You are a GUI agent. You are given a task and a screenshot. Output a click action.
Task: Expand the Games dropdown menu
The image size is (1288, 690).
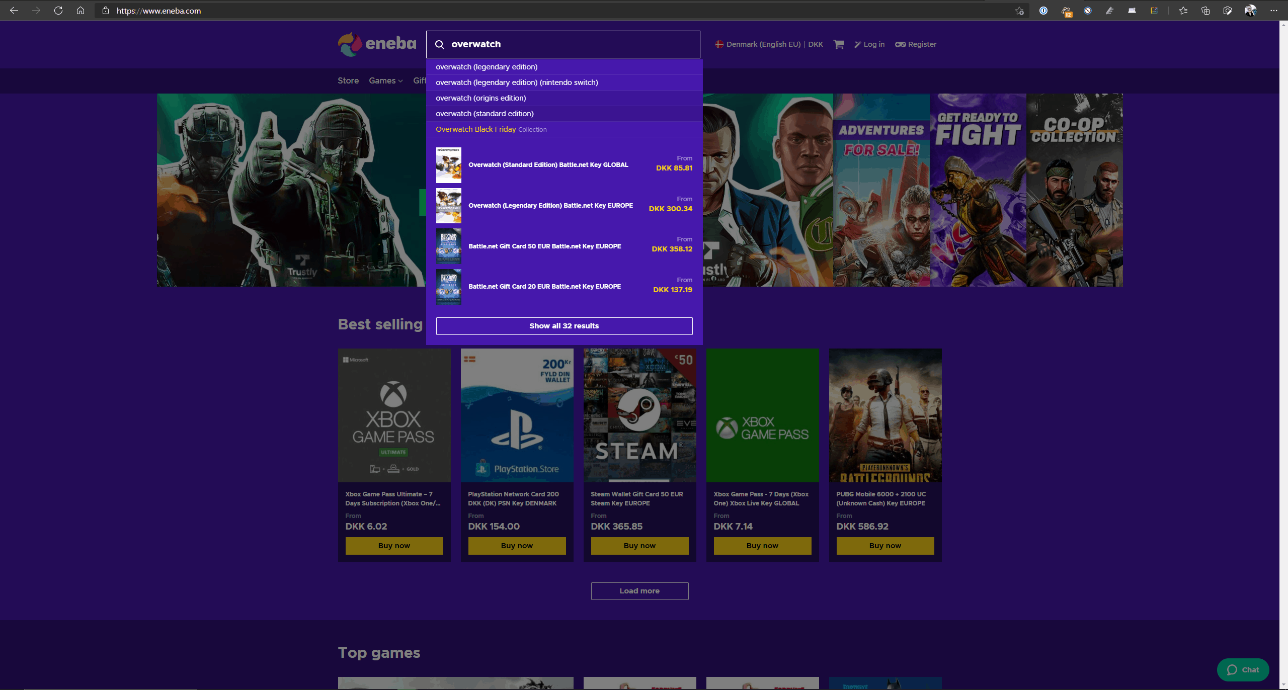coord(386,80)
